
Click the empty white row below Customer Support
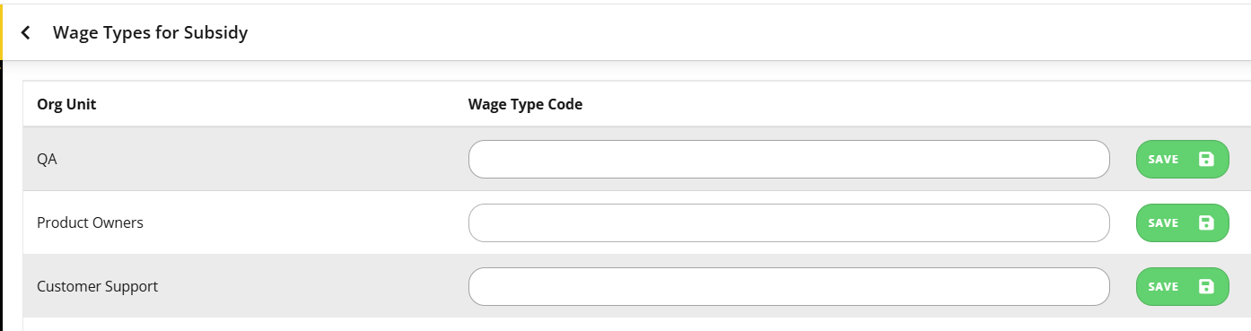[x=636, y=324]
